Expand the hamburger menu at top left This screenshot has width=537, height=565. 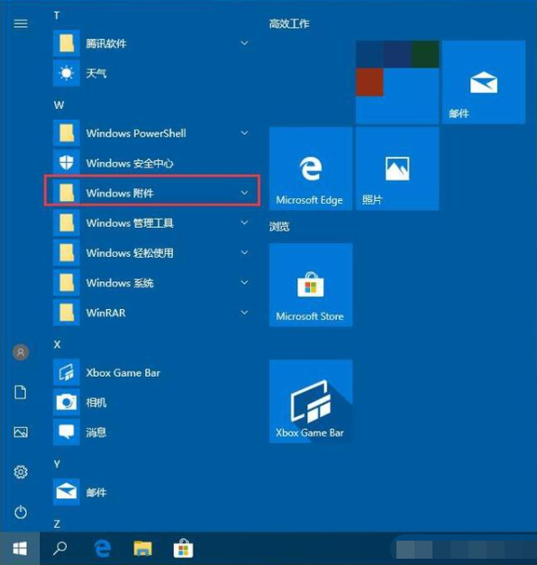click(x=21, y=23)
